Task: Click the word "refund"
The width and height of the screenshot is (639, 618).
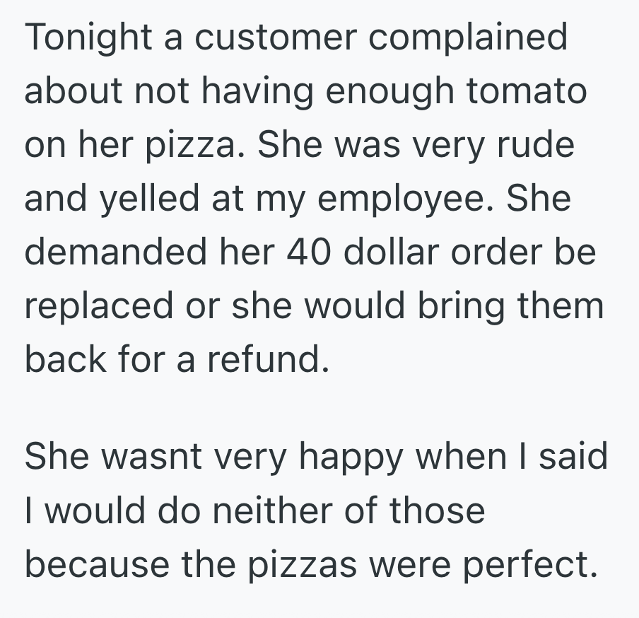Action: pos(268,359)
